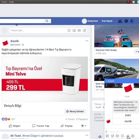
Task: Select Arabic language link
Action: 98,107
